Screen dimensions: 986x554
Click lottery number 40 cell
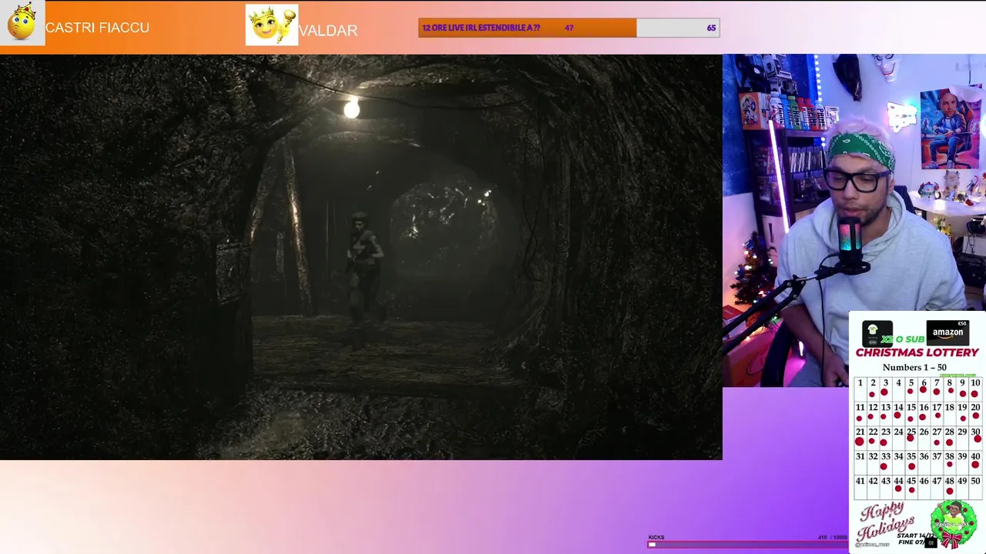975,462
